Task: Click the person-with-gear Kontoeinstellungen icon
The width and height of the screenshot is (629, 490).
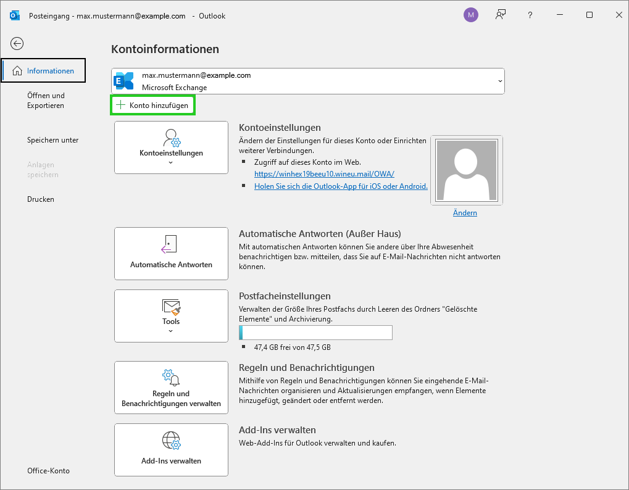Action: click(x=172, y=138)
